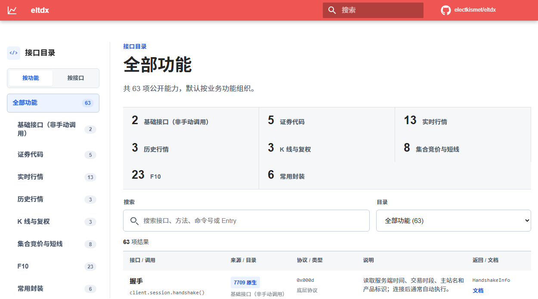
Task: Focus the 搜索接口、方法、命令号 input field
Action: click(246, 221)
